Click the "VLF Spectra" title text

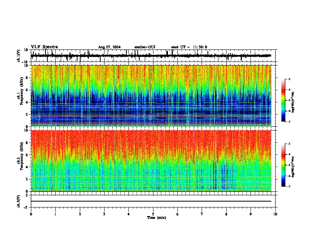44,47
